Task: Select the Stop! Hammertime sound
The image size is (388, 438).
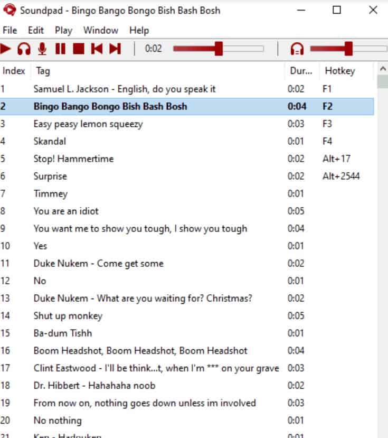Action: point(73,159)
